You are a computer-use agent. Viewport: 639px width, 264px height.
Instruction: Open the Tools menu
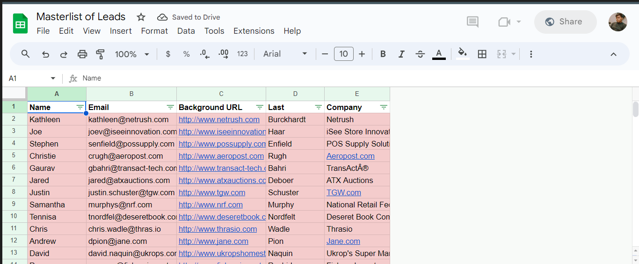pyautogui.click(x=214, y=31)
